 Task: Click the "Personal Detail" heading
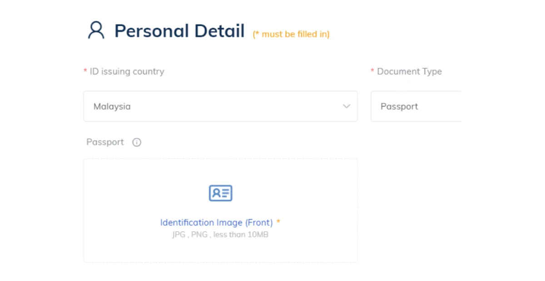pyautogui.click(x=179, y=31)
